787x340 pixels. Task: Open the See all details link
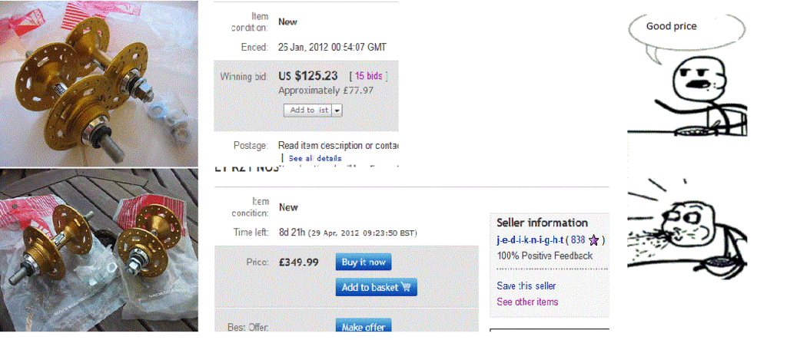click(x=314, y=158)
